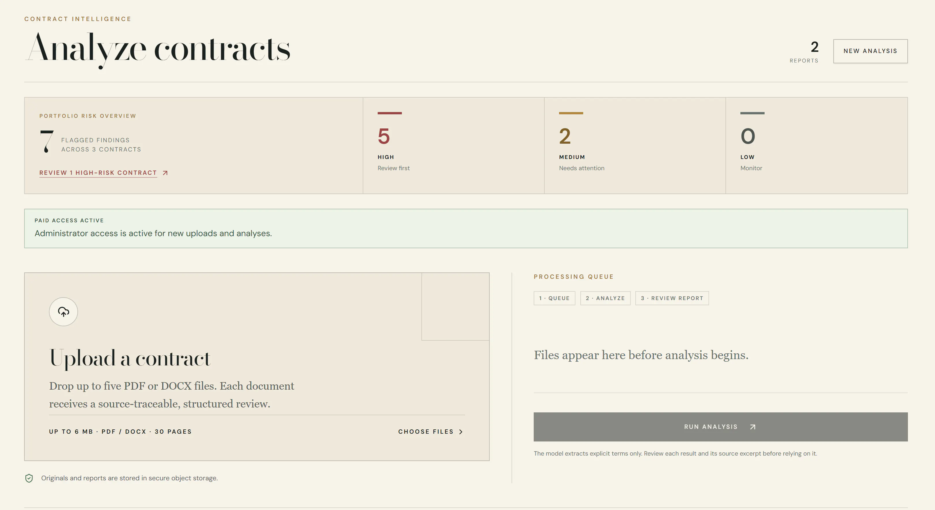The height and width of the screenshot is (510, 935).
Task: Select the 1 · Queue step
Action: (x=554, y=298)
